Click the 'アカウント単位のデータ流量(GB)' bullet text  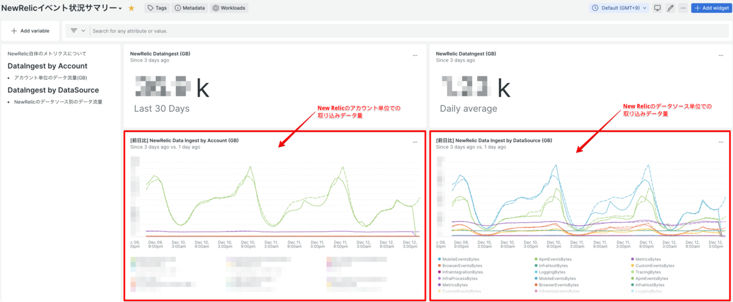click(x=51, y=77)
